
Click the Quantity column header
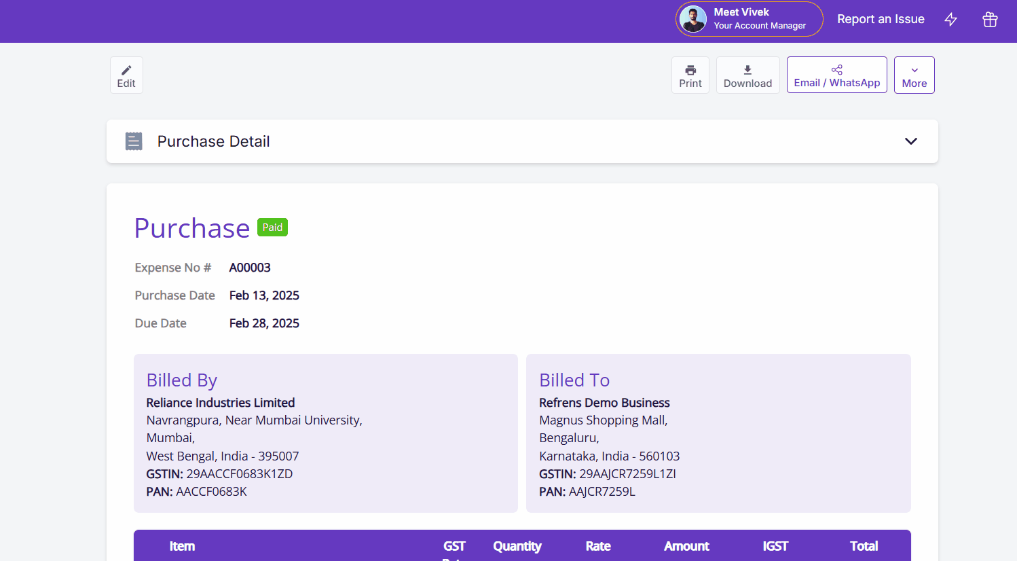(517, 546)
